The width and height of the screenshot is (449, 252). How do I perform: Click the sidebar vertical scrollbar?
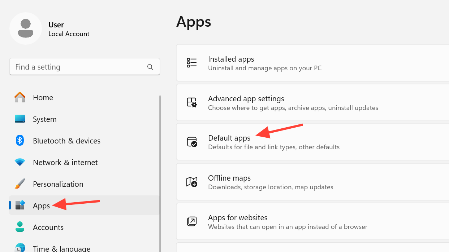160,173
